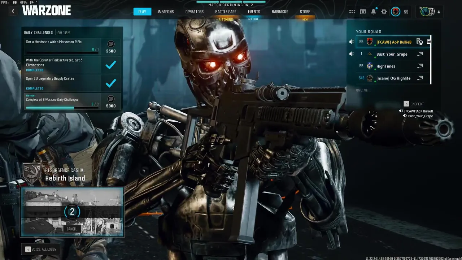Click the PC platform icon beside OG Highlife
This screenshot has height=260, width=462.
(420, 78)
